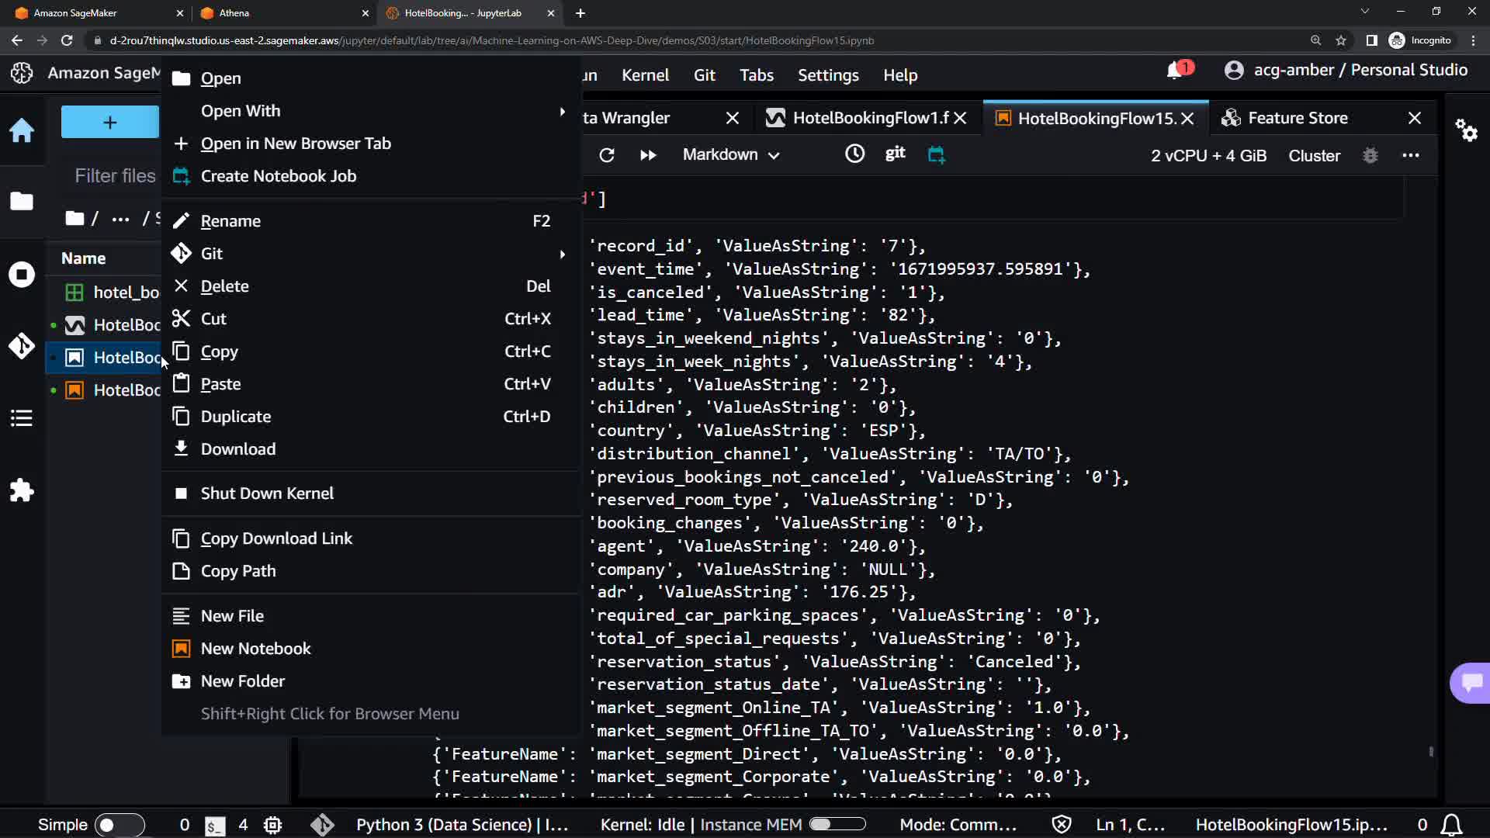
Task: Open Table of Contents sidebar icon
Action: click(x=22, y=418)
